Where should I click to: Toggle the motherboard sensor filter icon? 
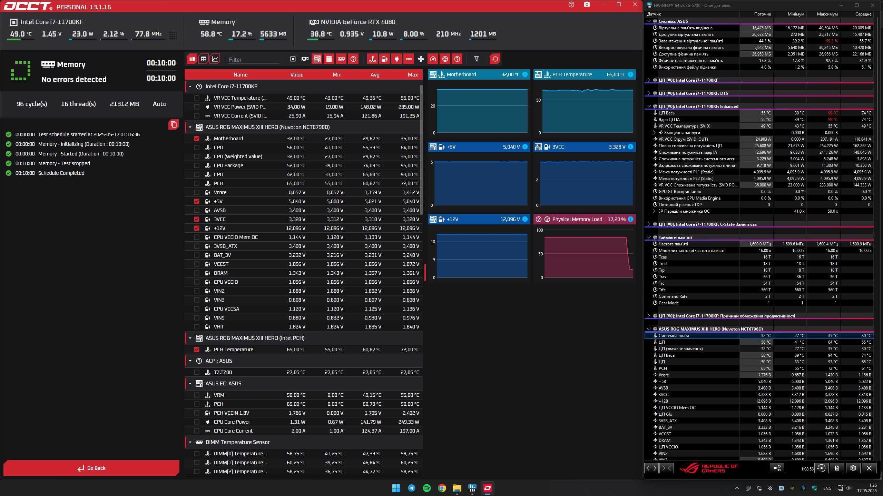pyautogui.click(x=317, y=59)
